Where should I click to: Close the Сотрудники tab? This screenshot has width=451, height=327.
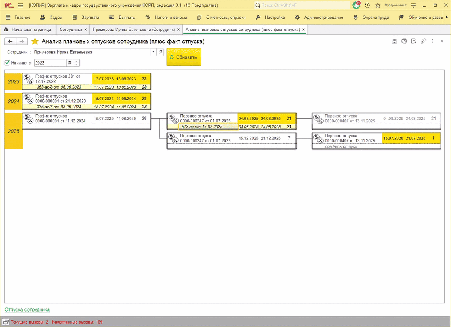[86, 29]
